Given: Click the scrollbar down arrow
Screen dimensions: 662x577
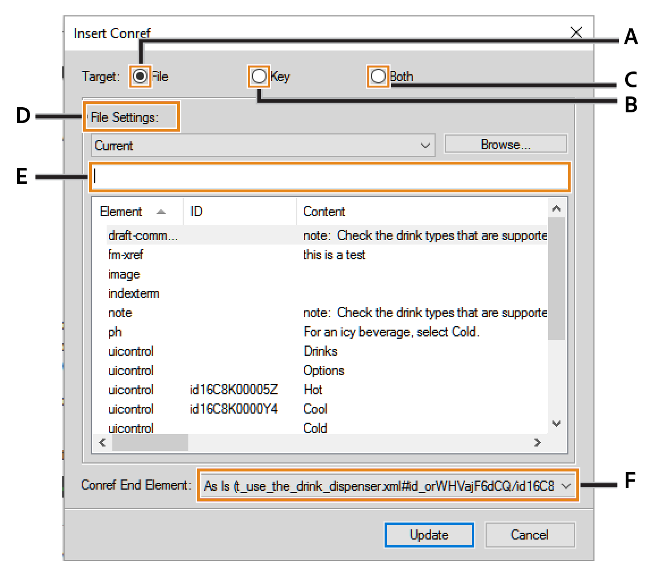Looking at the screenshot, I should (556, 423).
